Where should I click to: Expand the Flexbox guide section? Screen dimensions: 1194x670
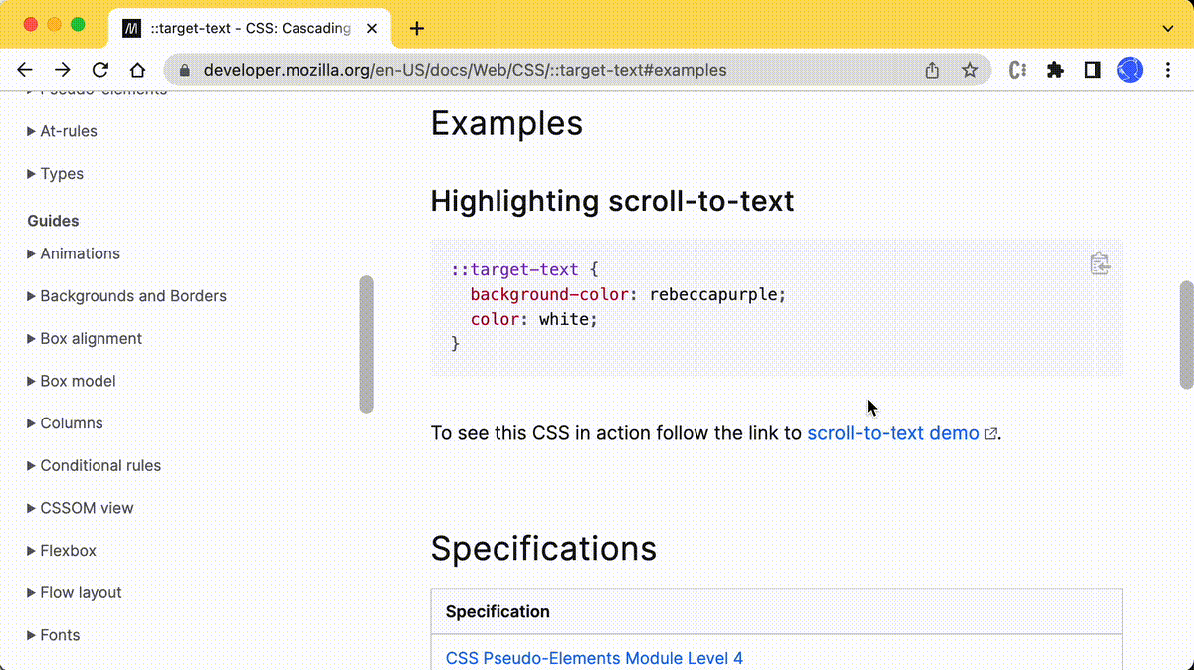(68, 551)
